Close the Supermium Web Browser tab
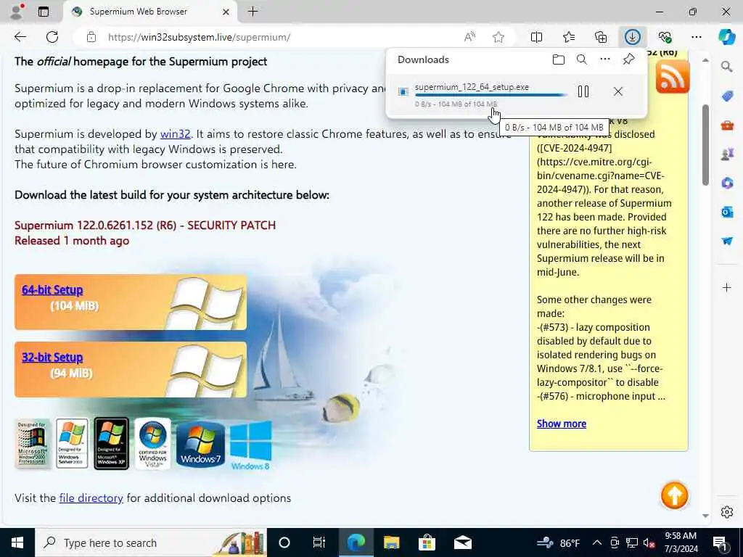 pyautogui.click(x=226, y=12)
